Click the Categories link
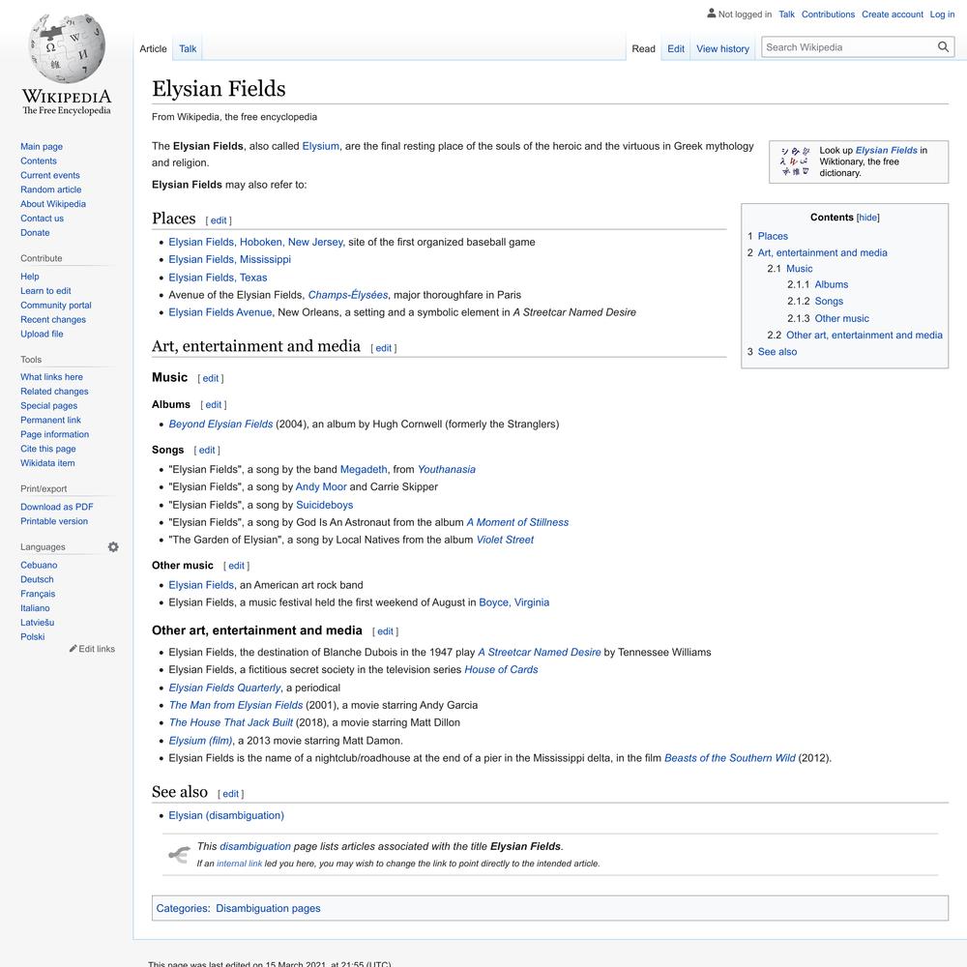Image resolution: width=967 pixels, height=967 pixels. tap(182, 908)
